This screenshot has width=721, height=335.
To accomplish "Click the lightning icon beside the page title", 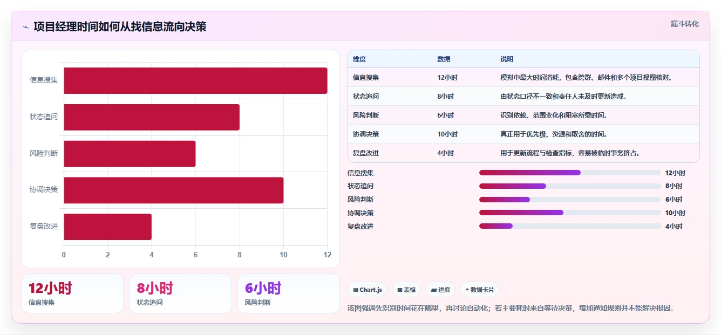I will tap(25, 27).
